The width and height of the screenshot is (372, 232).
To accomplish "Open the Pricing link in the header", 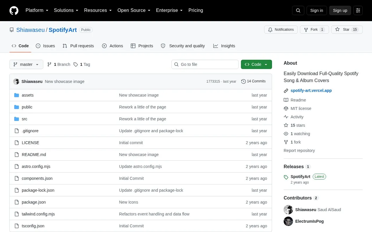I will coord(196,10).
